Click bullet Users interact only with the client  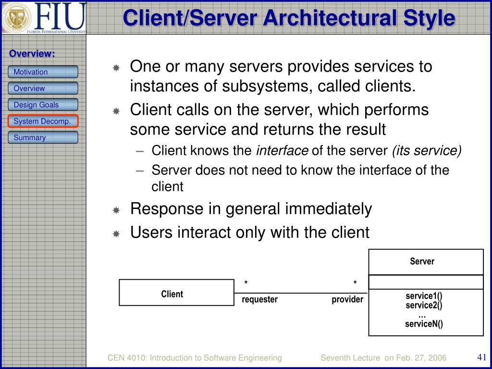tap(250, 233)
